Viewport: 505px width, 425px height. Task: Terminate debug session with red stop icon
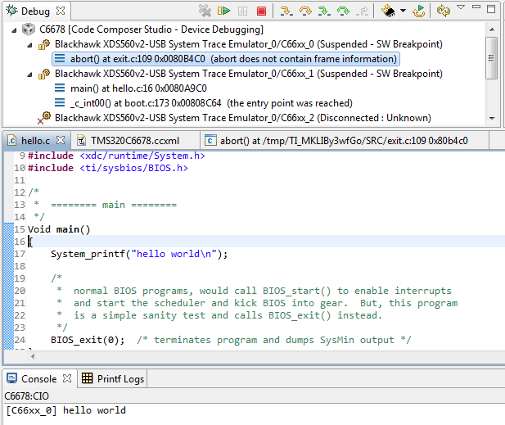coord(261,11)
